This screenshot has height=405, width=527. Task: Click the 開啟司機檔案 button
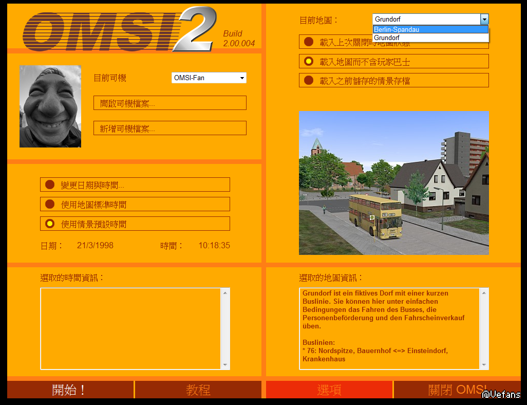click(x=170, y=103)
